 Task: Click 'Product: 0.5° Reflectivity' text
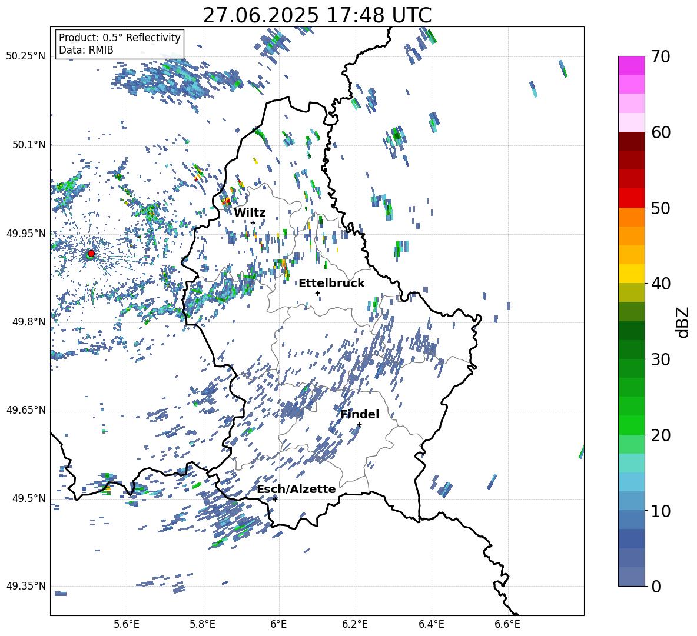point(120,37)
